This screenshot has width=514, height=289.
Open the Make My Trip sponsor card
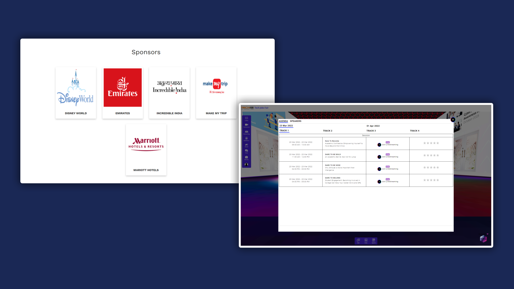216,93
